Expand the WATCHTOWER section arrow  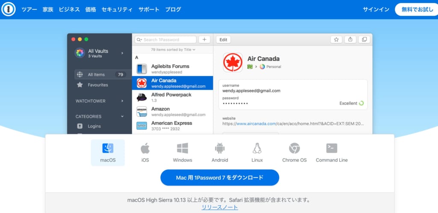(x=122, y=101)
